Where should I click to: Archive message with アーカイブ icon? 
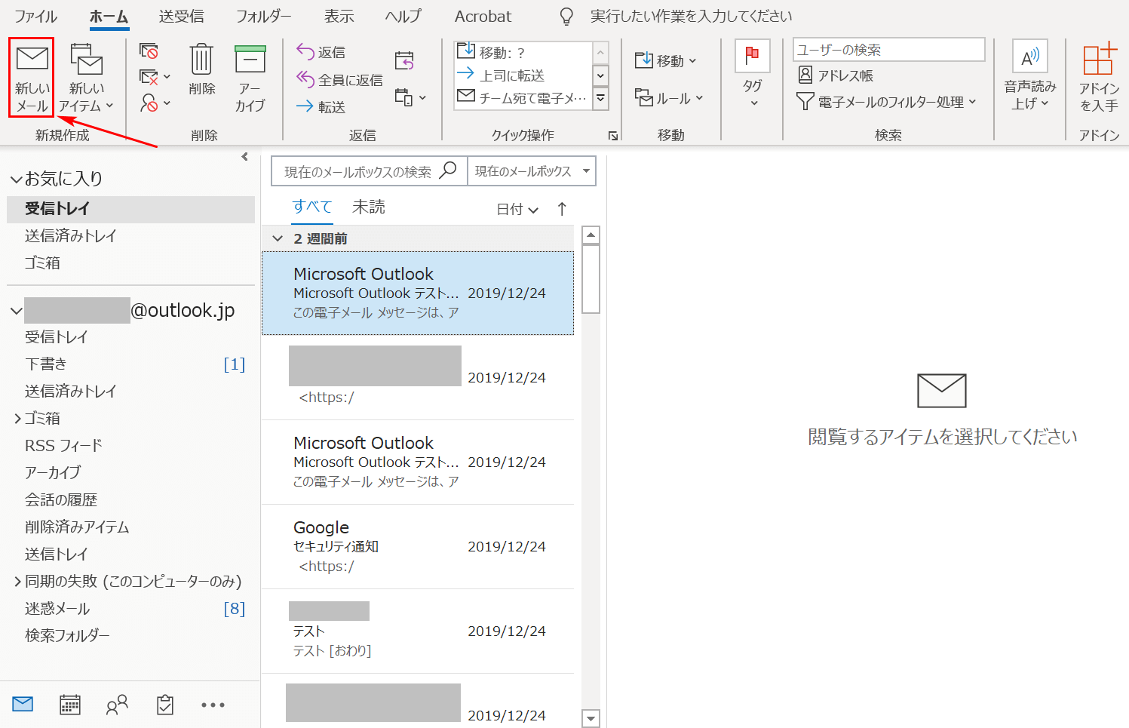tap(250, 78)
